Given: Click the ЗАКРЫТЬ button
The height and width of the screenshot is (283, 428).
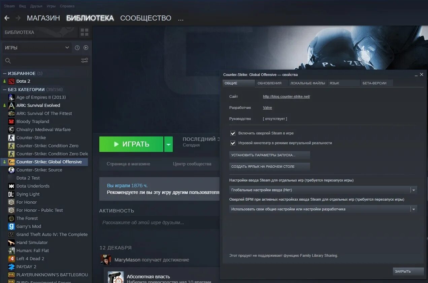Looking at the screenshot, I should tap(408, 271).
